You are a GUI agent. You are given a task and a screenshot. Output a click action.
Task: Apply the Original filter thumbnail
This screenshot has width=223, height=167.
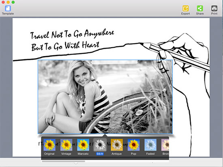tap(49, 145)
